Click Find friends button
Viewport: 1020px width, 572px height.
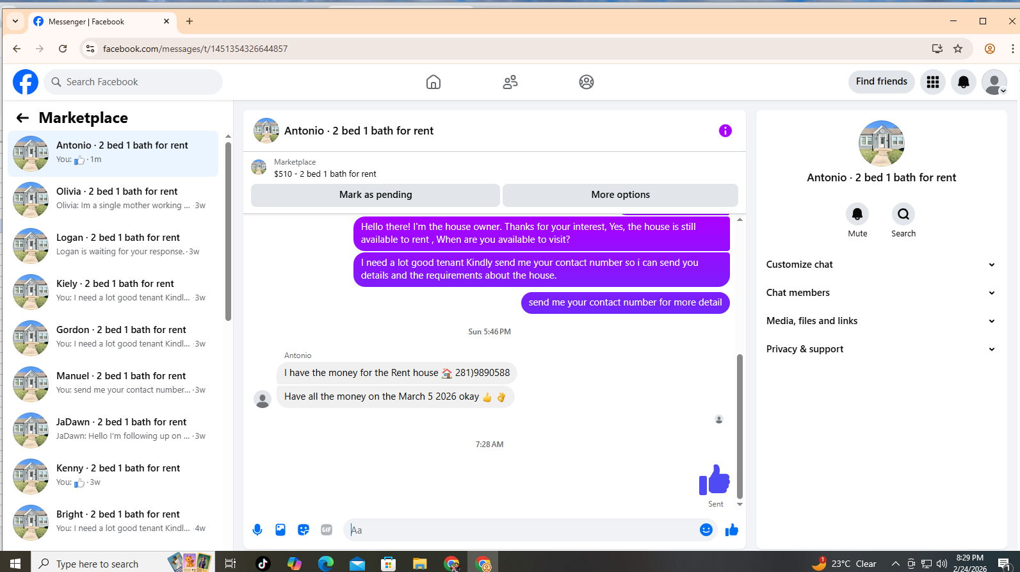click(x=882, y=81)
